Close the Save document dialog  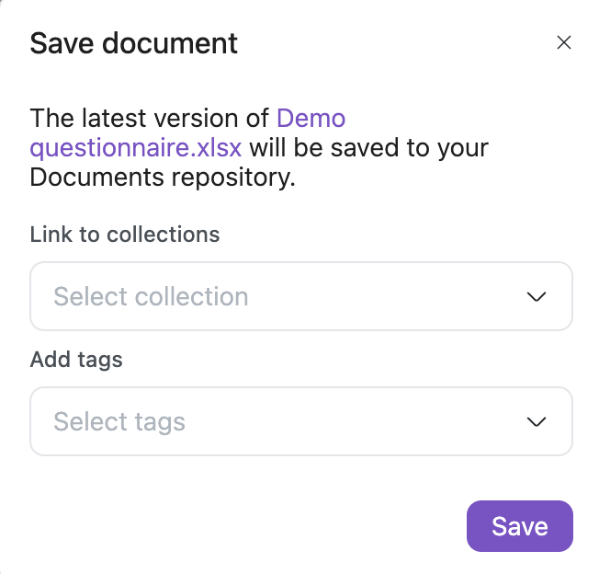click(564, 42)
